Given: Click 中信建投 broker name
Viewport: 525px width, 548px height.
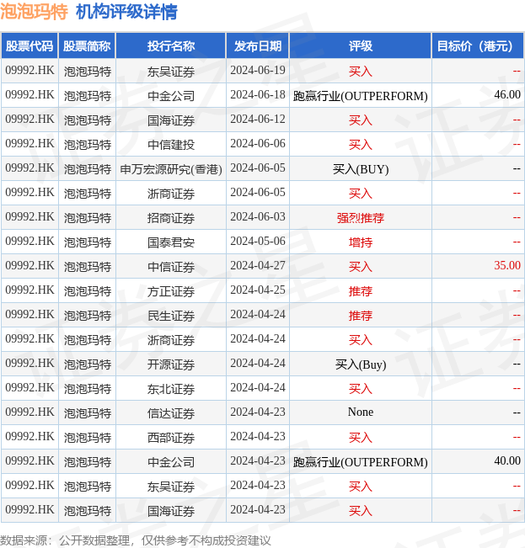Looking at the screenshot, I should (x=171, y=145).
